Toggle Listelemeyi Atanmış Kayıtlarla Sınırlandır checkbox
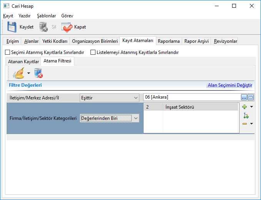 (x=93, y=52)
